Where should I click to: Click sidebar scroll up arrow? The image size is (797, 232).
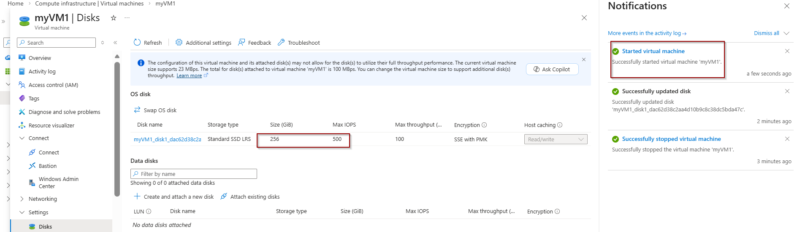117,57
